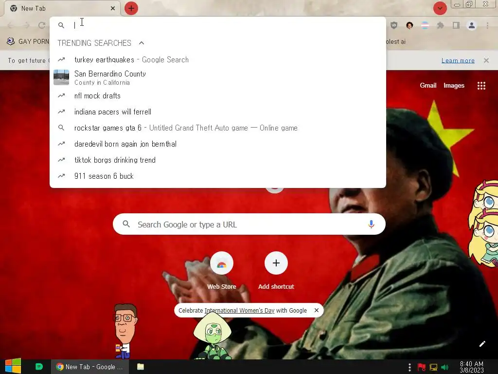Dismiss the Women's Day promo chip
Image resolution: width=498 pixels, height=374 pixels.
pos(316,310)
